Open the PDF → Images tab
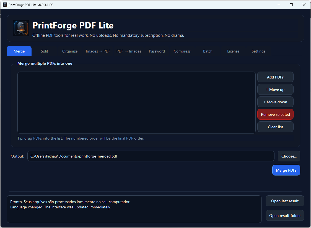The width and height of the screenshot is (311, 228). tap(129, 51)
